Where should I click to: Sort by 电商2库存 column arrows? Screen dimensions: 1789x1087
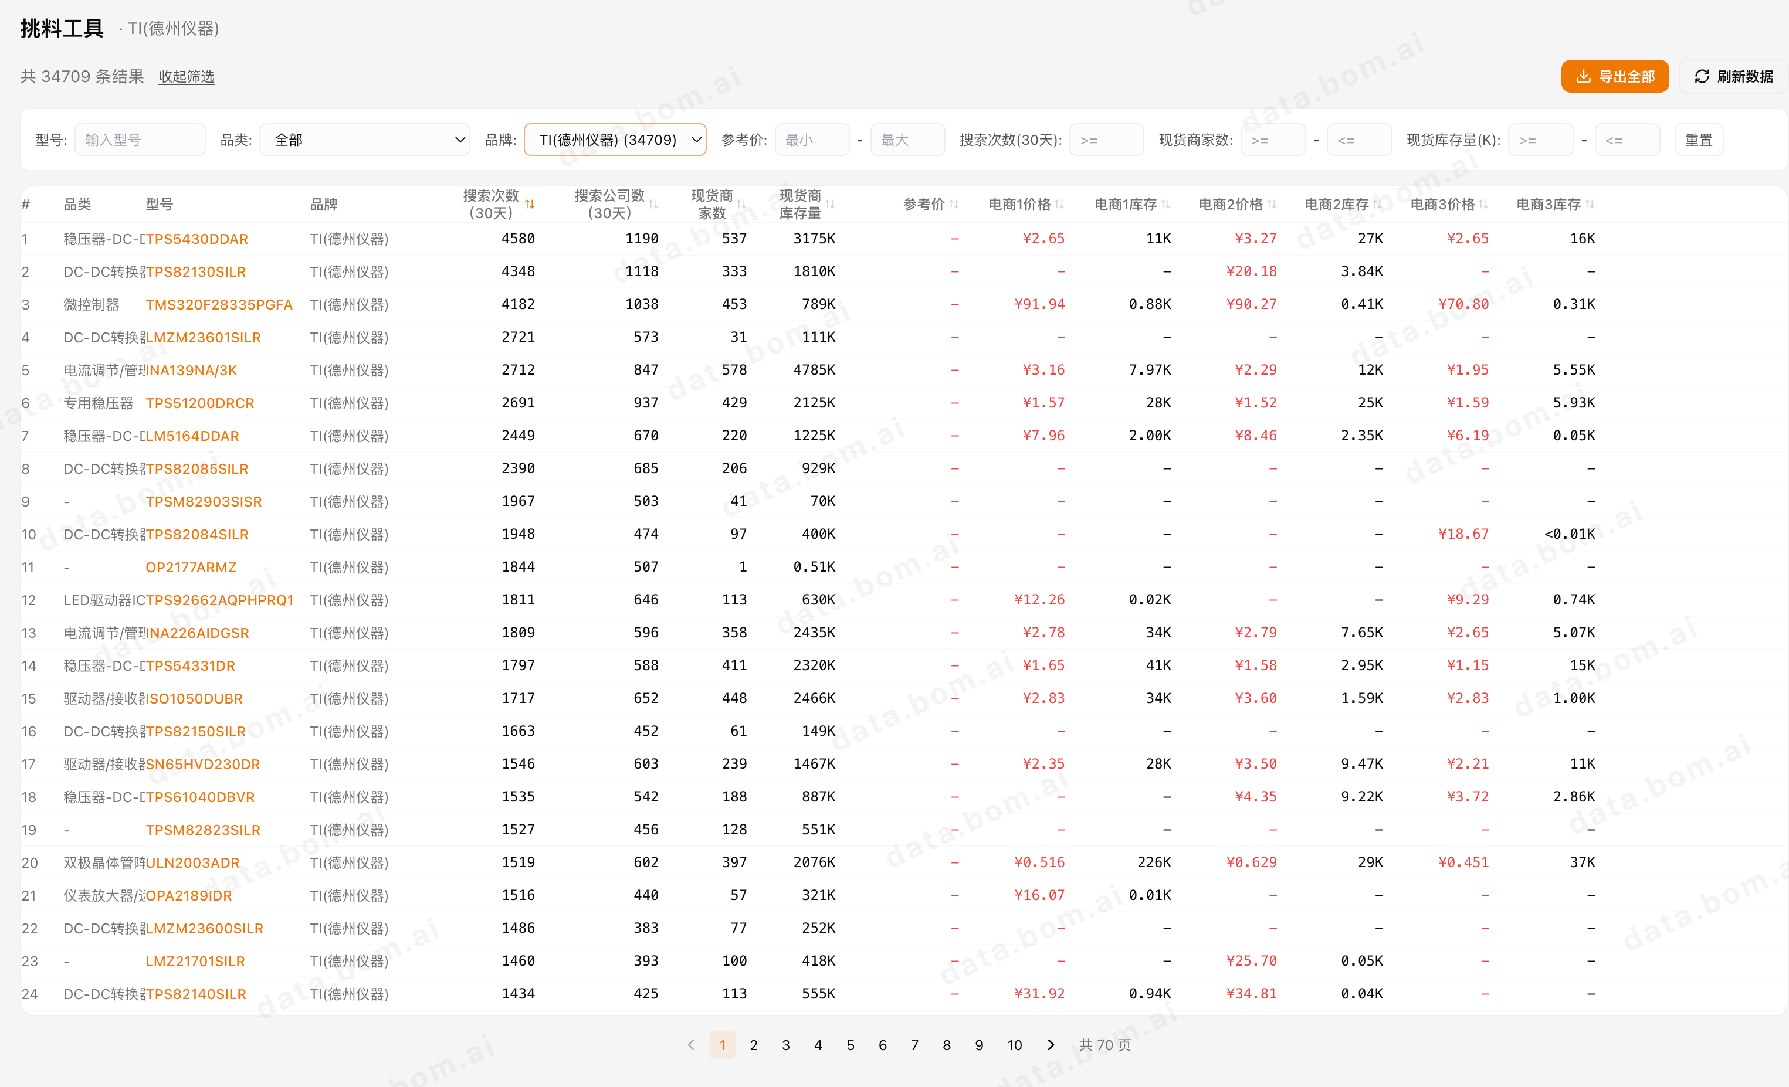click(x=1377, y=205)
